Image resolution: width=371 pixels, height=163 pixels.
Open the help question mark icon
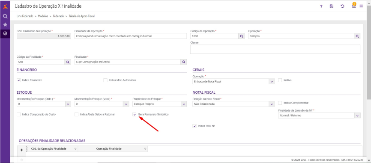(321, 6)
